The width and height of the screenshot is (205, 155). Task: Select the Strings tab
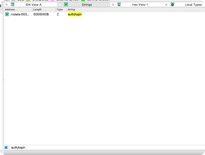pyautogui.click(x=87, y=5)
